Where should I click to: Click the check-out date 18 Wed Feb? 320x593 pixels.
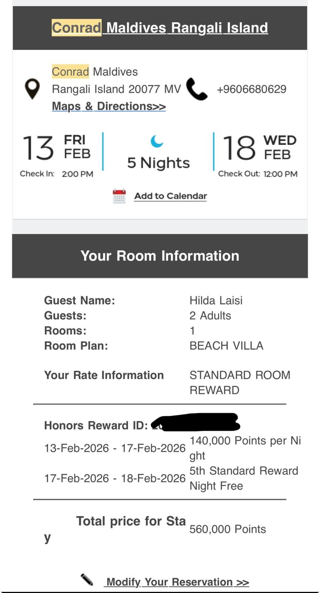pyautogui.click(x=259, y=148)
